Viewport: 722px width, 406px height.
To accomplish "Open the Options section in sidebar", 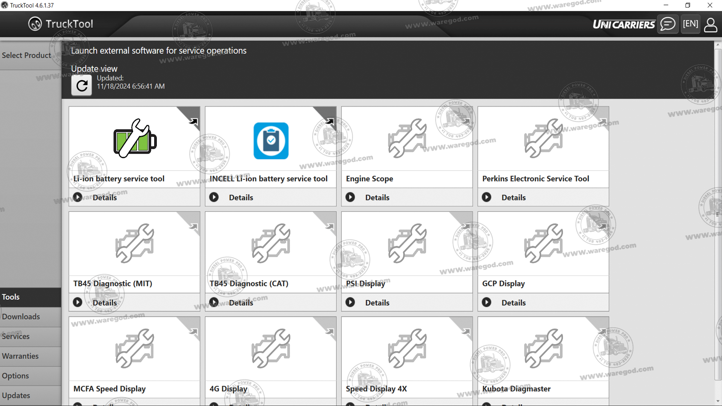I will click(x=15, y=376).
